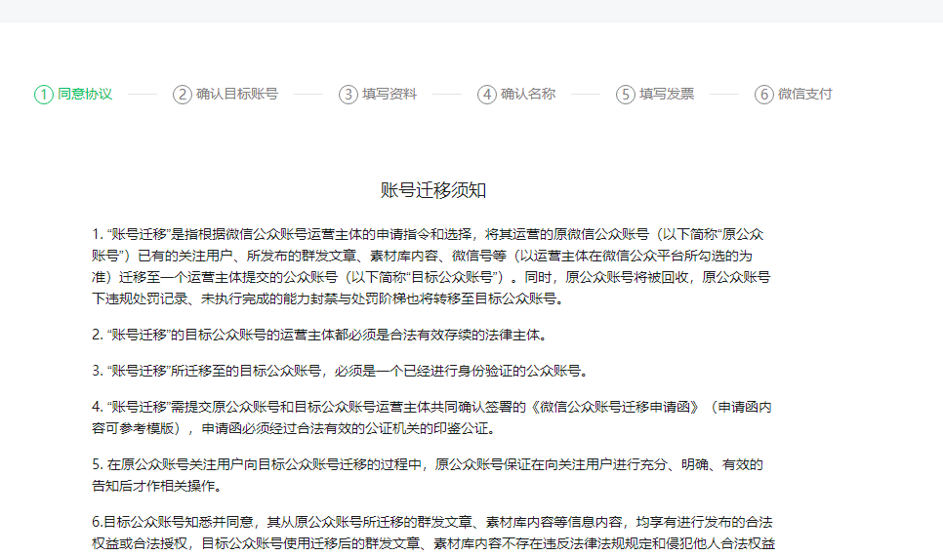
Task: Click the step 6 circle icon
Action: tap(764, 95)
